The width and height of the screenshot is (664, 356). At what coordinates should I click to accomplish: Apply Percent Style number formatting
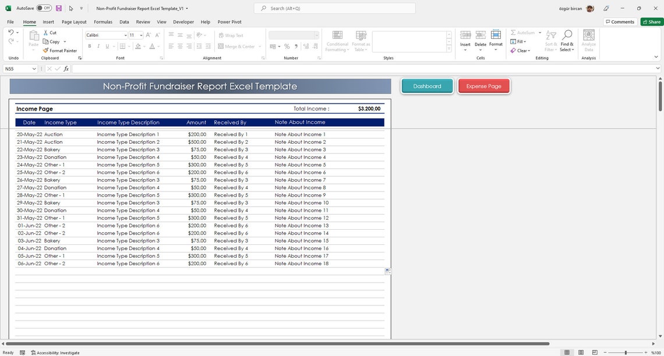pyautogui.click(x=287, y=47)
